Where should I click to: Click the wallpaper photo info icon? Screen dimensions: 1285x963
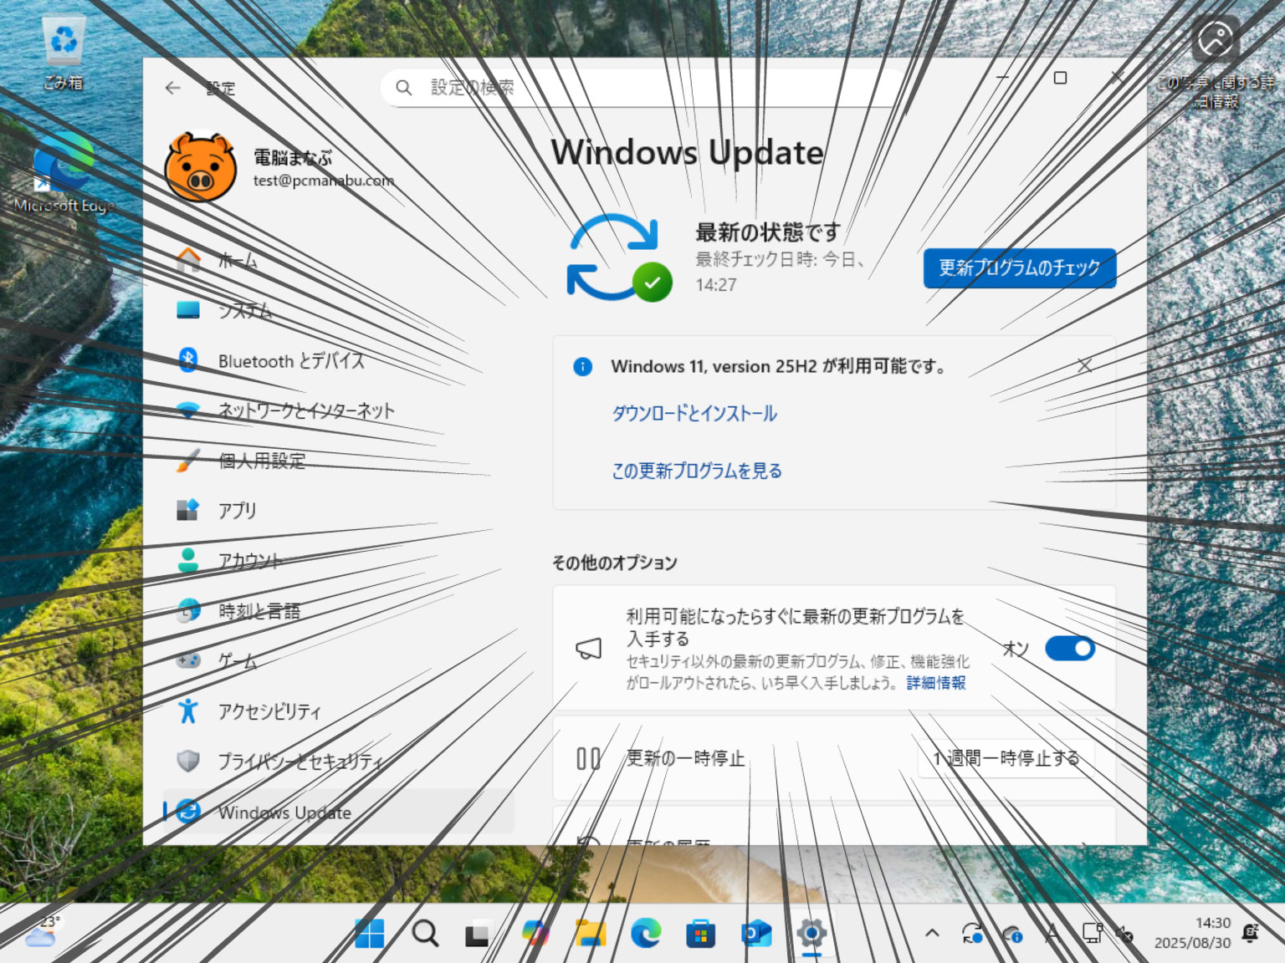[x=1216, y=39]
